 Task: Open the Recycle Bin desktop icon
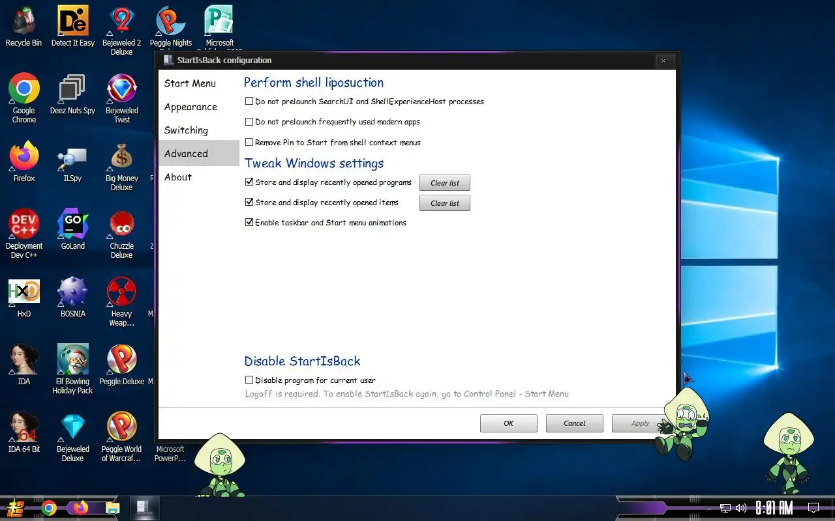click(23, 26)
